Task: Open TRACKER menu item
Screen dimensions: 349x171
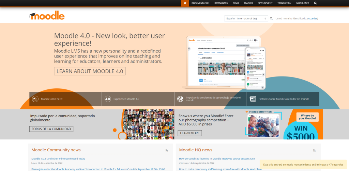Action: click(248, 3)
